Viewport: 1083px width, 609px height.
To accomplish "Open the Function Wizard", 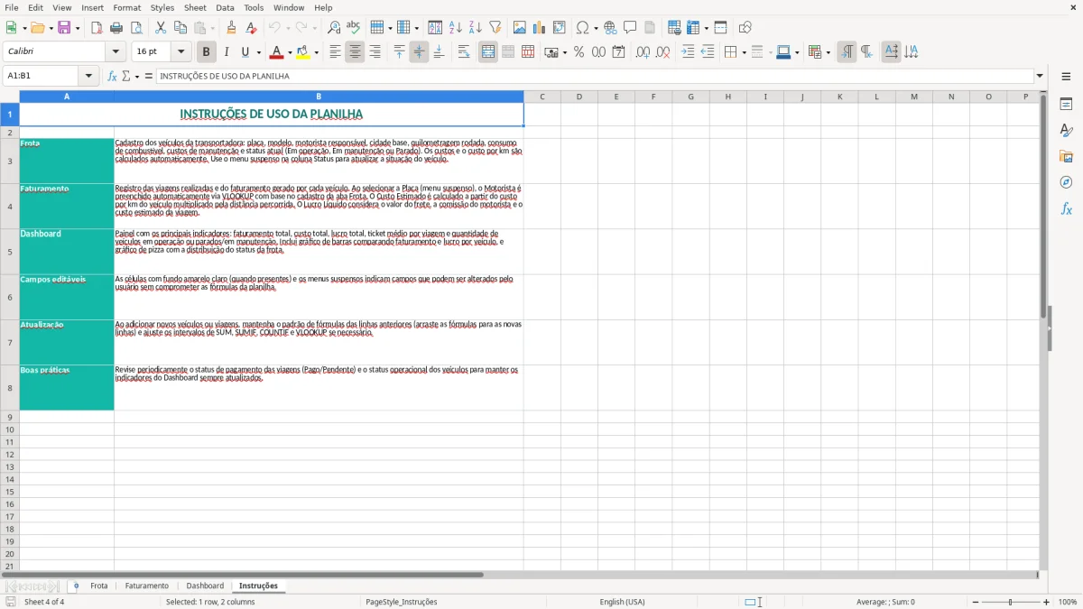I will tap(113, 76).
